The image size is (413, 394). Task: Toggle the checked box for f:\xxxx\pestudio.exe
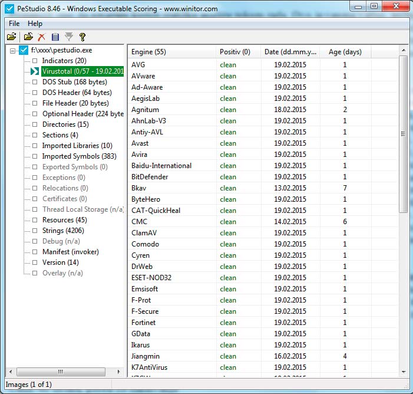[x=24, y=50]
